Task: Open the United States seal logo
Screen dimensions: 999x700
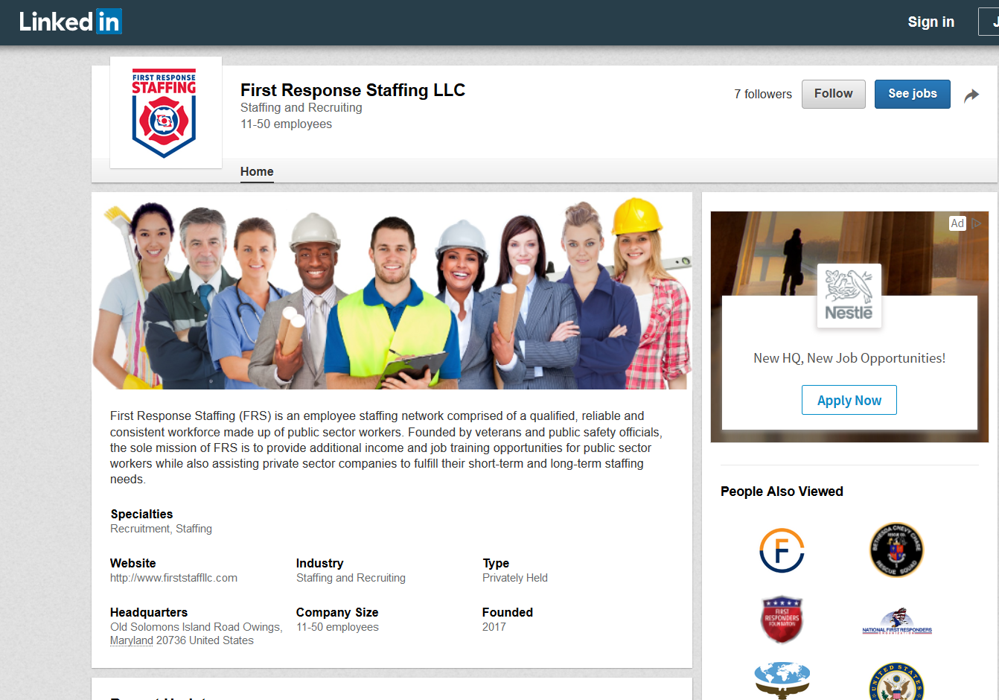Action: [x=897, y=681]
